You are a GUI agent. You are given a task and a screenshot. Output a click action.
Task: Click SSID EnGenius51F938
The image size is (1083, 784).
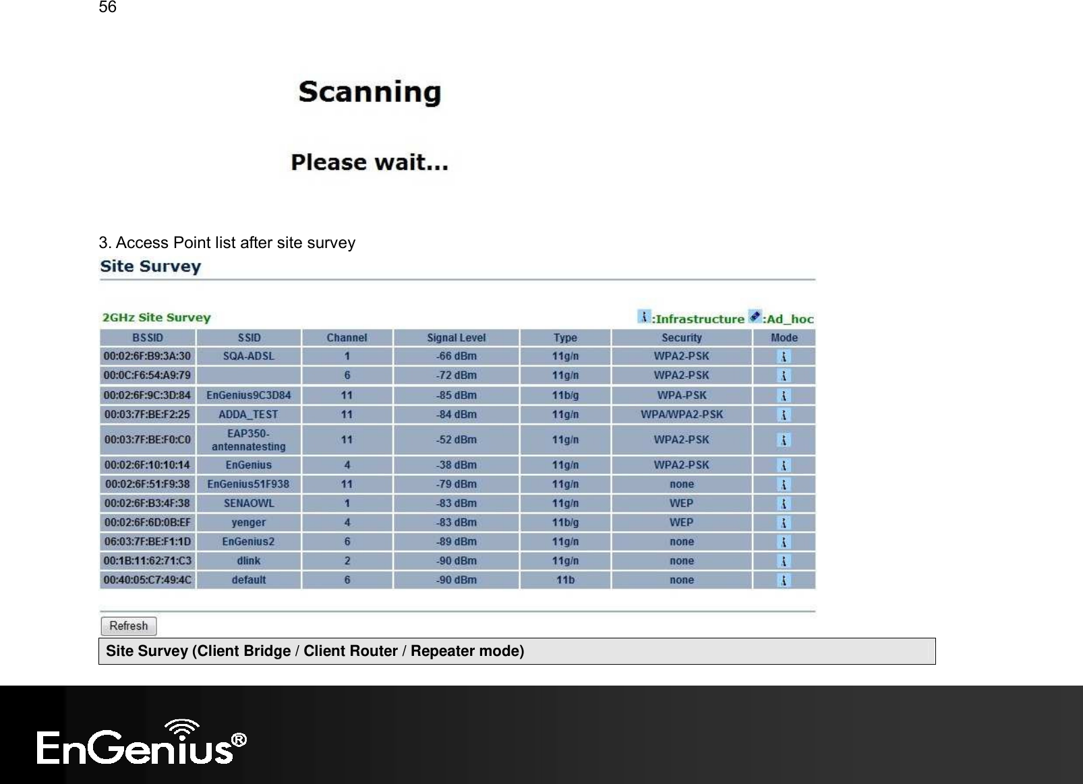click(249, 484)
